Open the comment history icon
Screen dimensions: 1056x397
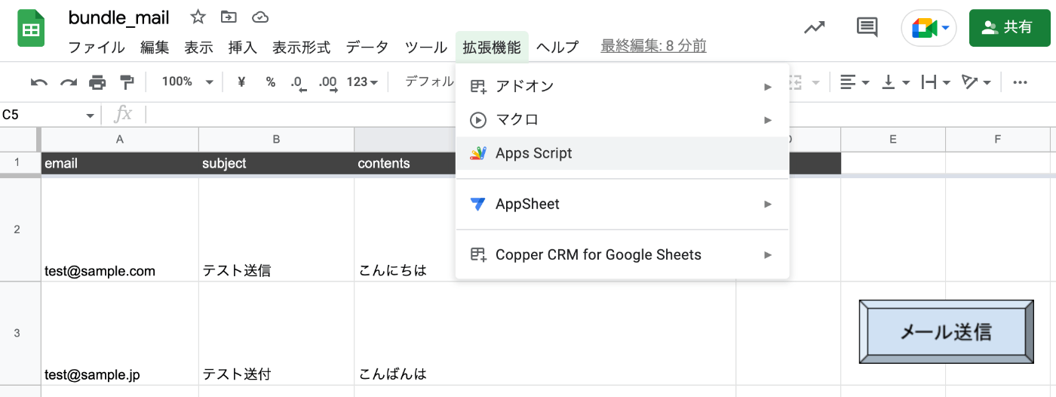tap(867, 28)
